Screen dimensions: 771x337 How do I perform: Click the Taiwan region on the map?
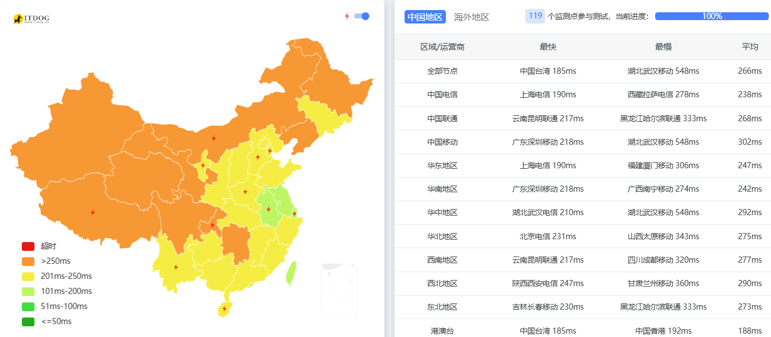point(291,274)
